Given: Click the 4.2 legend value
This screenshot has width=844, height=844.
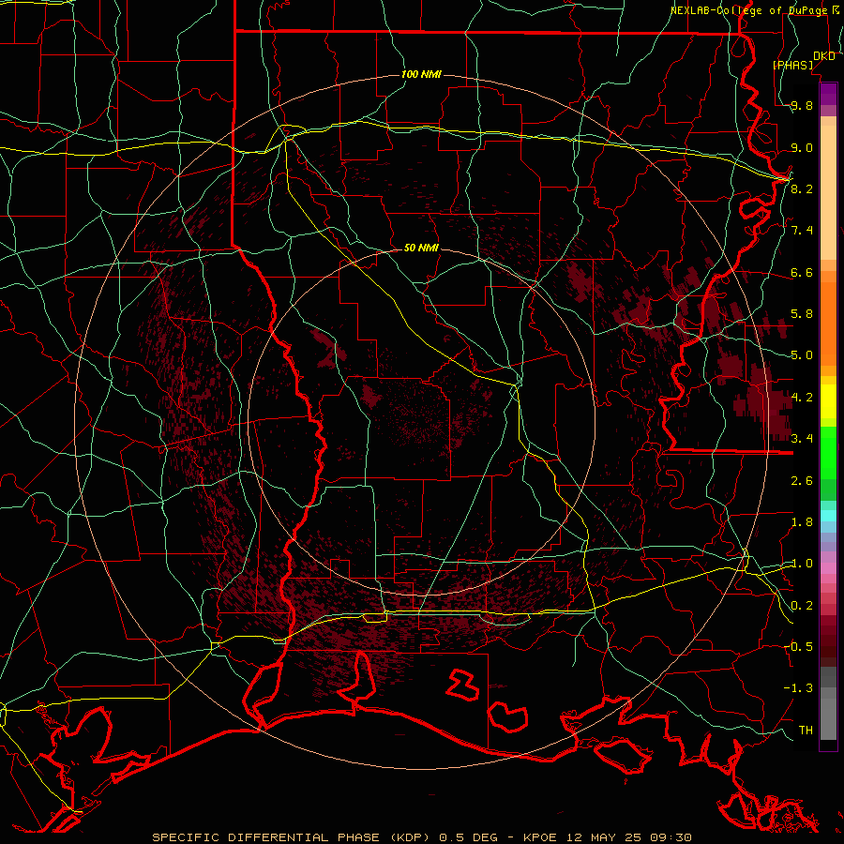Looking at the screenshot, I should (x=802, y=398).
